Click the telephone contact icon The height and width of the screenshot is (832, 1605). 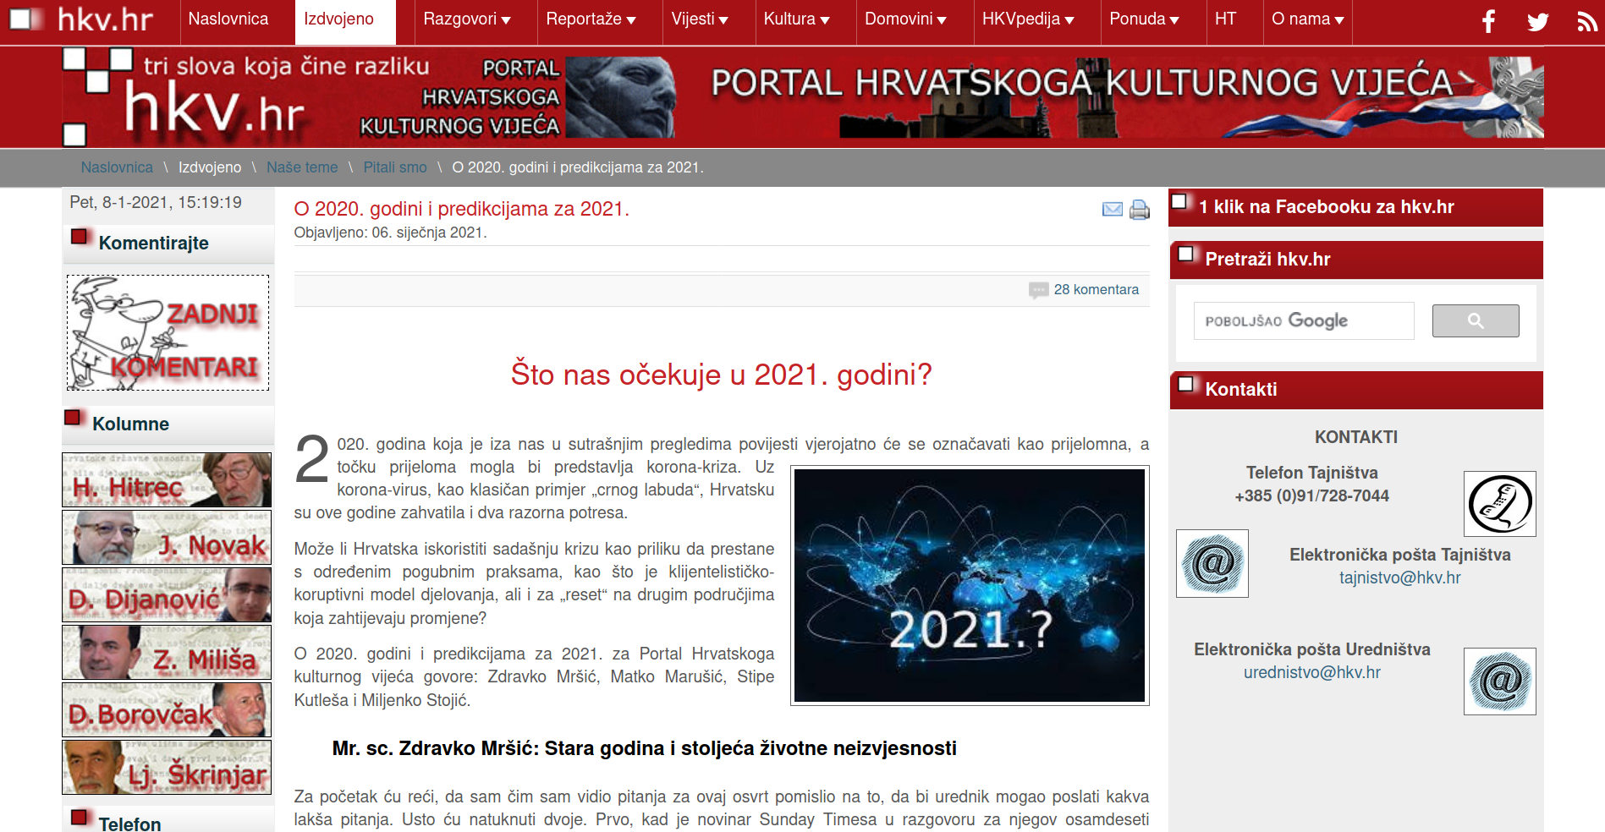pyautogui.click(x=1499, y=504)
